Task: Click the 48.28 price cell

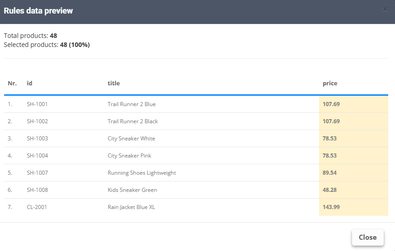Action: pos(353,190)
